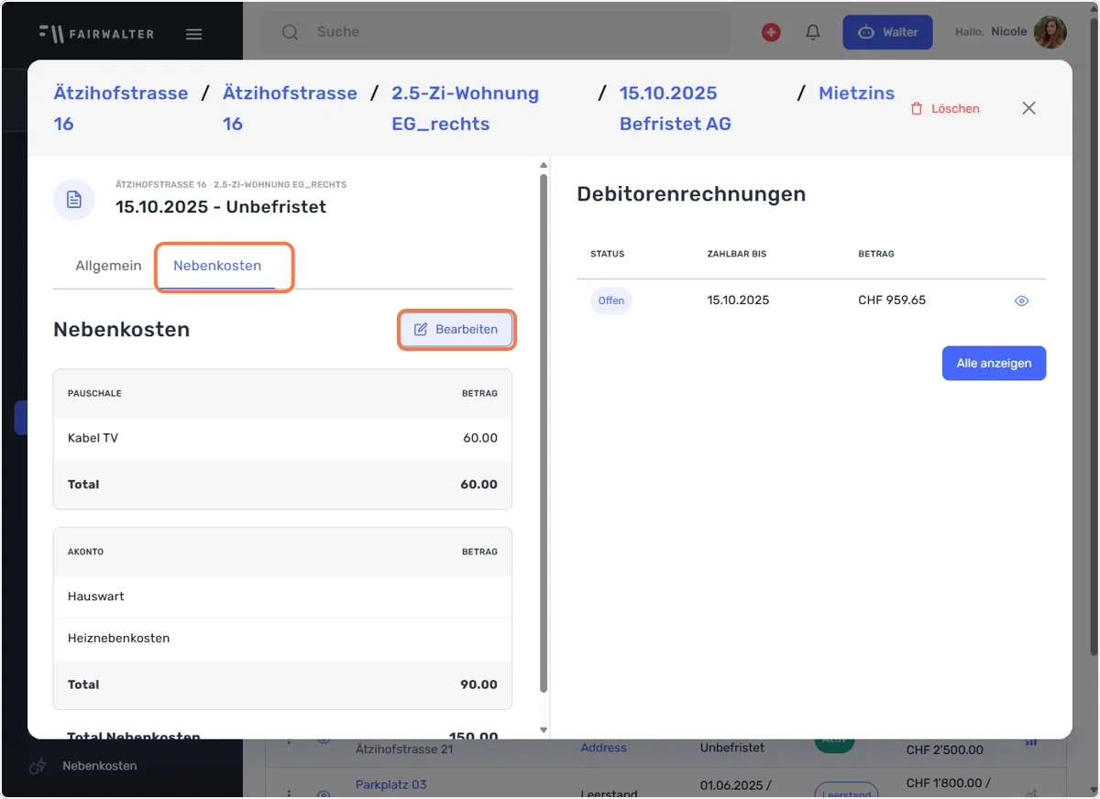Click the search magnifier icon
Screen dimensions: 1100x799
tap(291, 32)
